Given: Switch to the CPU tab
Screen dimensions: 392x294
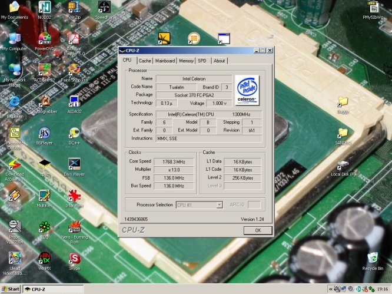Looking at the screenshot, I should tap(127, 60).
